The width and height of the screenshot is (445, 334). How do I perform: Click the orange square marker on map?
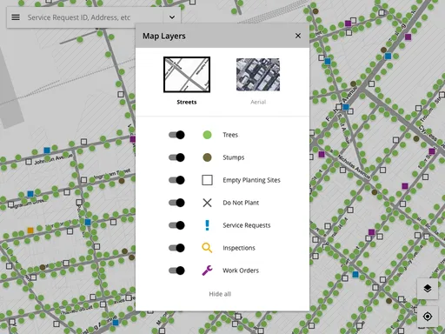point(30,230)
